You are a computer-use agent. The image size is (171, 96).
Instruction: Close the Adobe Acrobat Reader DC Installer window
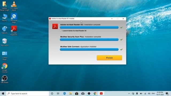pos(123,19)
